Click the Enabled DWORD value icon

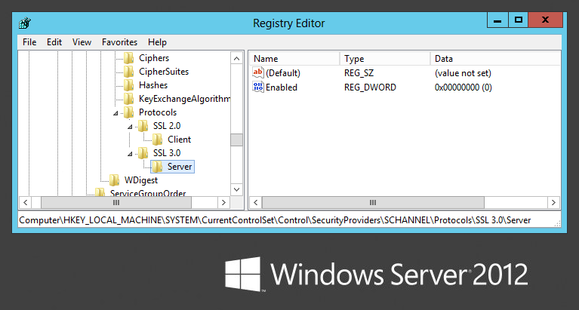[258, 87]
